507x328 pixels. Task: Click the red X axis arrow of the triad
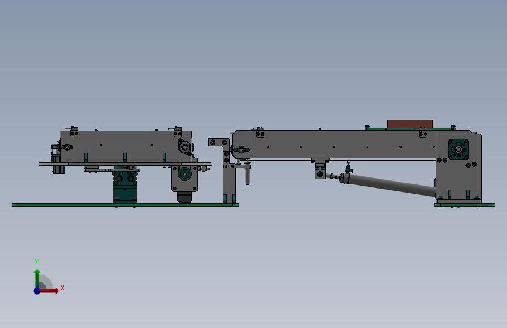[x=49, y=291]
